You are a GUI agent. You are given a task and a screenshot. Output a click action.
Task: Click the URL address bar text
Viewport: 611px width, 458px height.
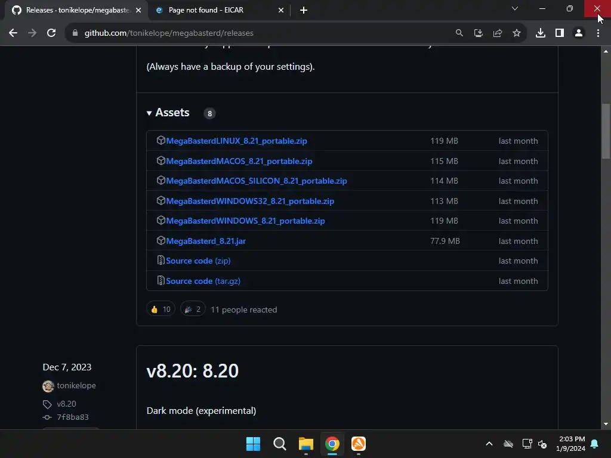click(169, 33)
